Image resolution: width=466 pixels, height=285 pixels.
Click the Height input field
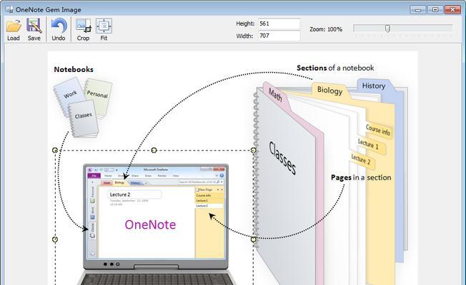[x=279, y=24]
